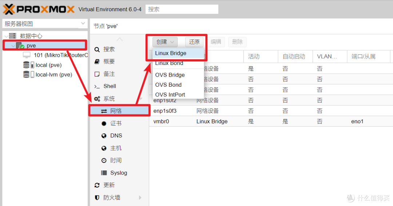Click the 还原 revert button
The image size is (393, 206).
coord(194,42)
